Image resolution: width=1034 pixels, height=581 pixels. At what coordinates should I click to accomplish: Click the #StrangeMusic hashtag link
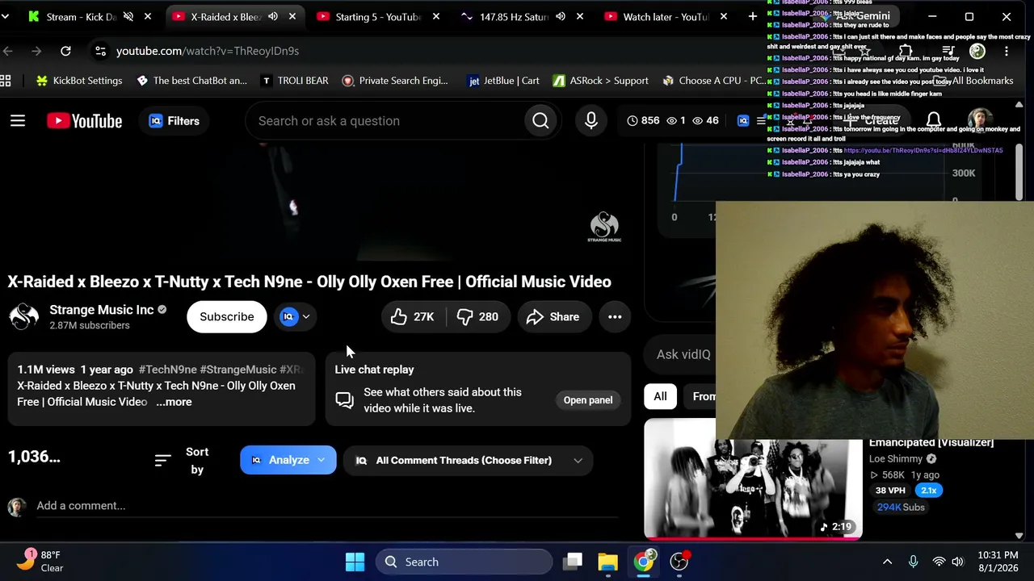click(238, 370)
